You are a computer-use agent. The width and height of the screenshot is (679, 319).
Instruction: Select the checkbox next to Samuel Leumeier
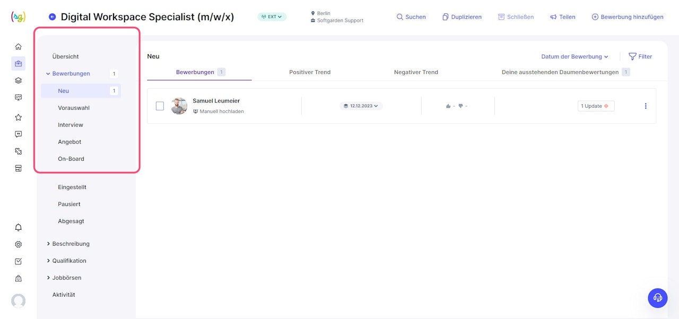[x=160, y=106]
